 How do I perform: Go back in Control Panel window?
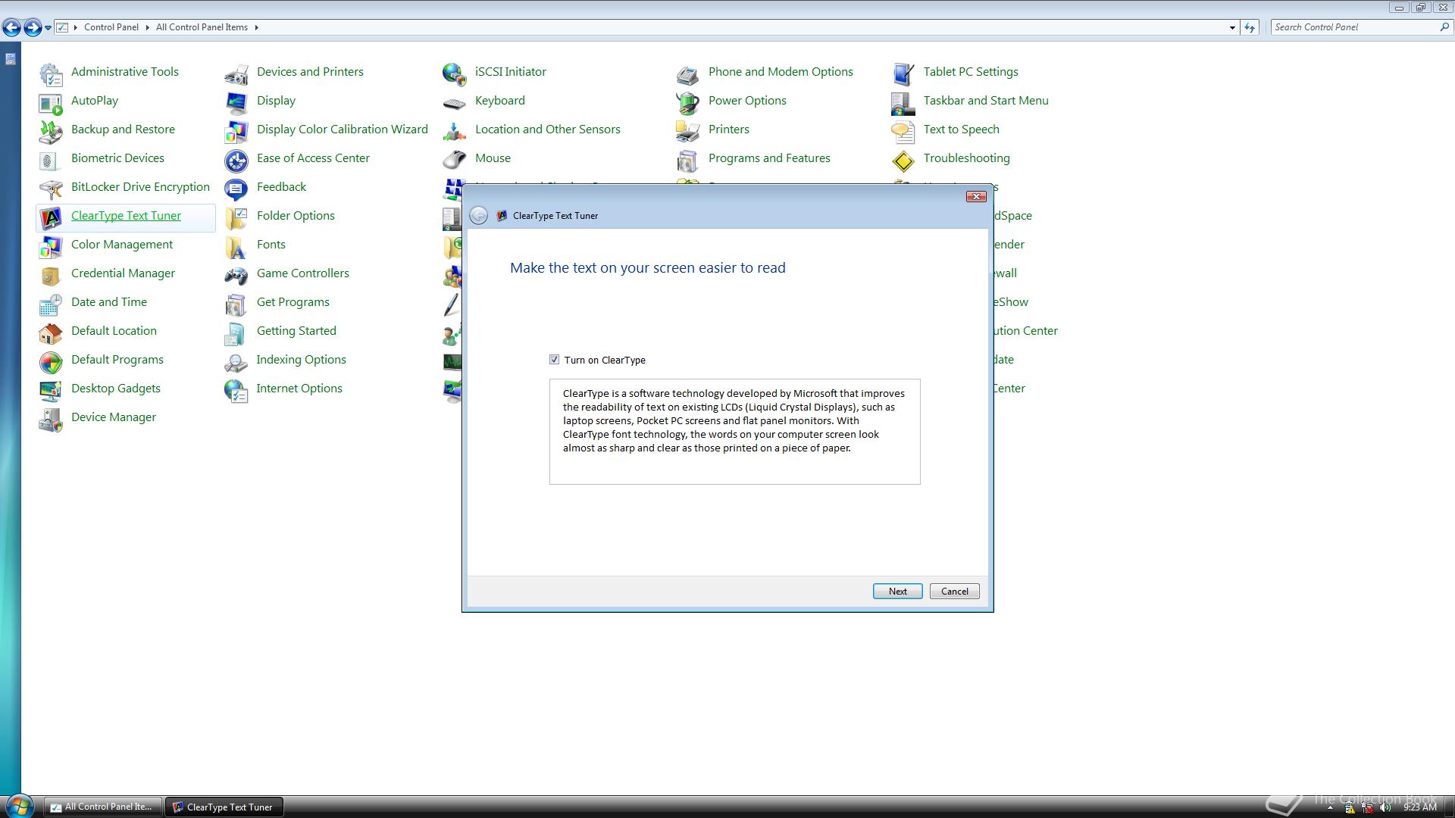(x=11, y=28)
